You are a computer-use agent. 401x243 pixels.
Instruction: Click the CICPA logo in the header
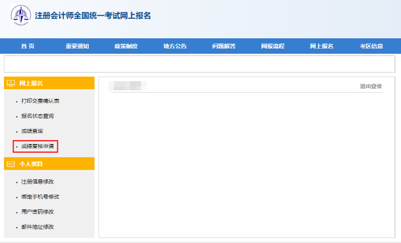tap(21, 17)
